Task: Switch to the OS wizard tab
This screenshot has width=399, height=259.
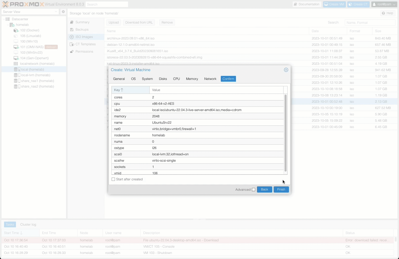Action: click(133, 79)
